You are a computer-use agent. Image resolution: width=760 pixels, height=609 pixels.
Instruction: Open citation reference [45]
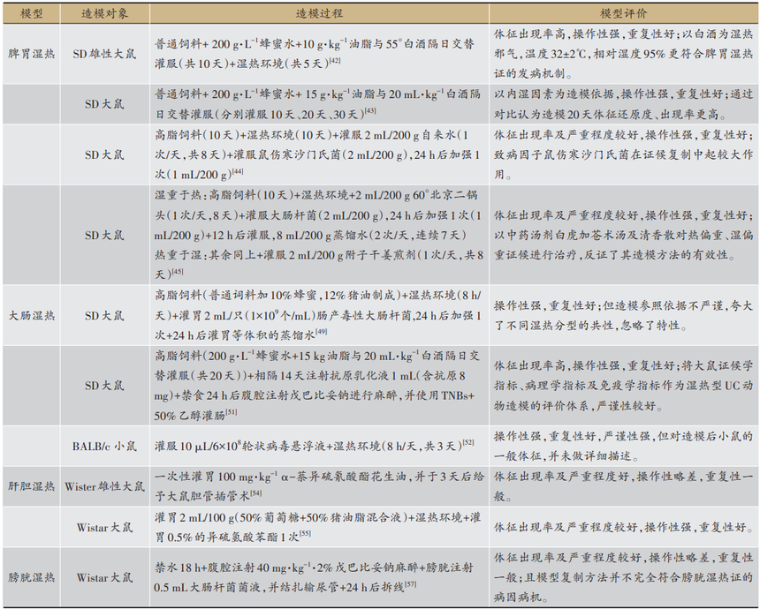tap(178, 271)
